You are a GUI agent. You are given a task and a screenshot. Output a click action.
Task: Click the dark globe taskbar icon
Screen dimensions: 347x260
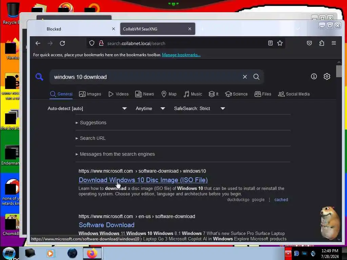pos(72,253)
